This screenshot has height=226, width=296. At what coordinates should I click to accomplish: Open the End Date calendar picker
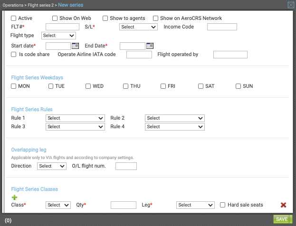[x=150, y=46]
